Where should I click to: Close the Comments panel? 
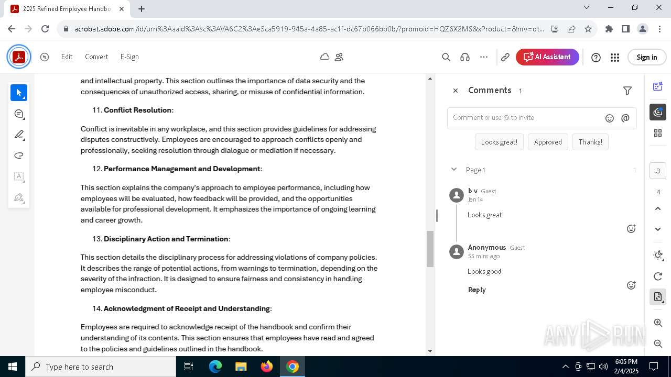click(x=456, y=91)
